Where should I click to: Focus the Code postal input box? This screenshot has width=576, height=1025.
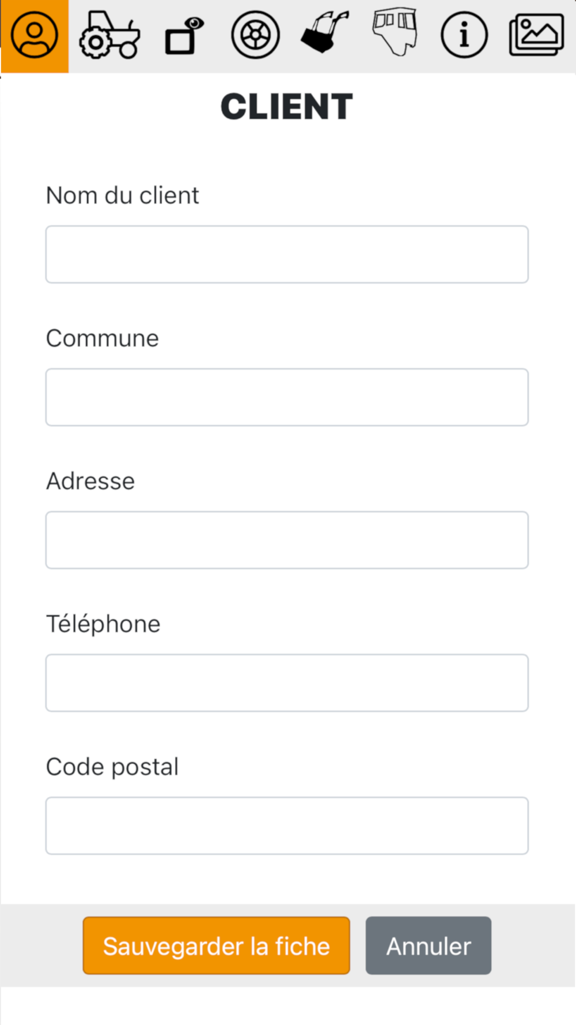[x=287, y=826]
